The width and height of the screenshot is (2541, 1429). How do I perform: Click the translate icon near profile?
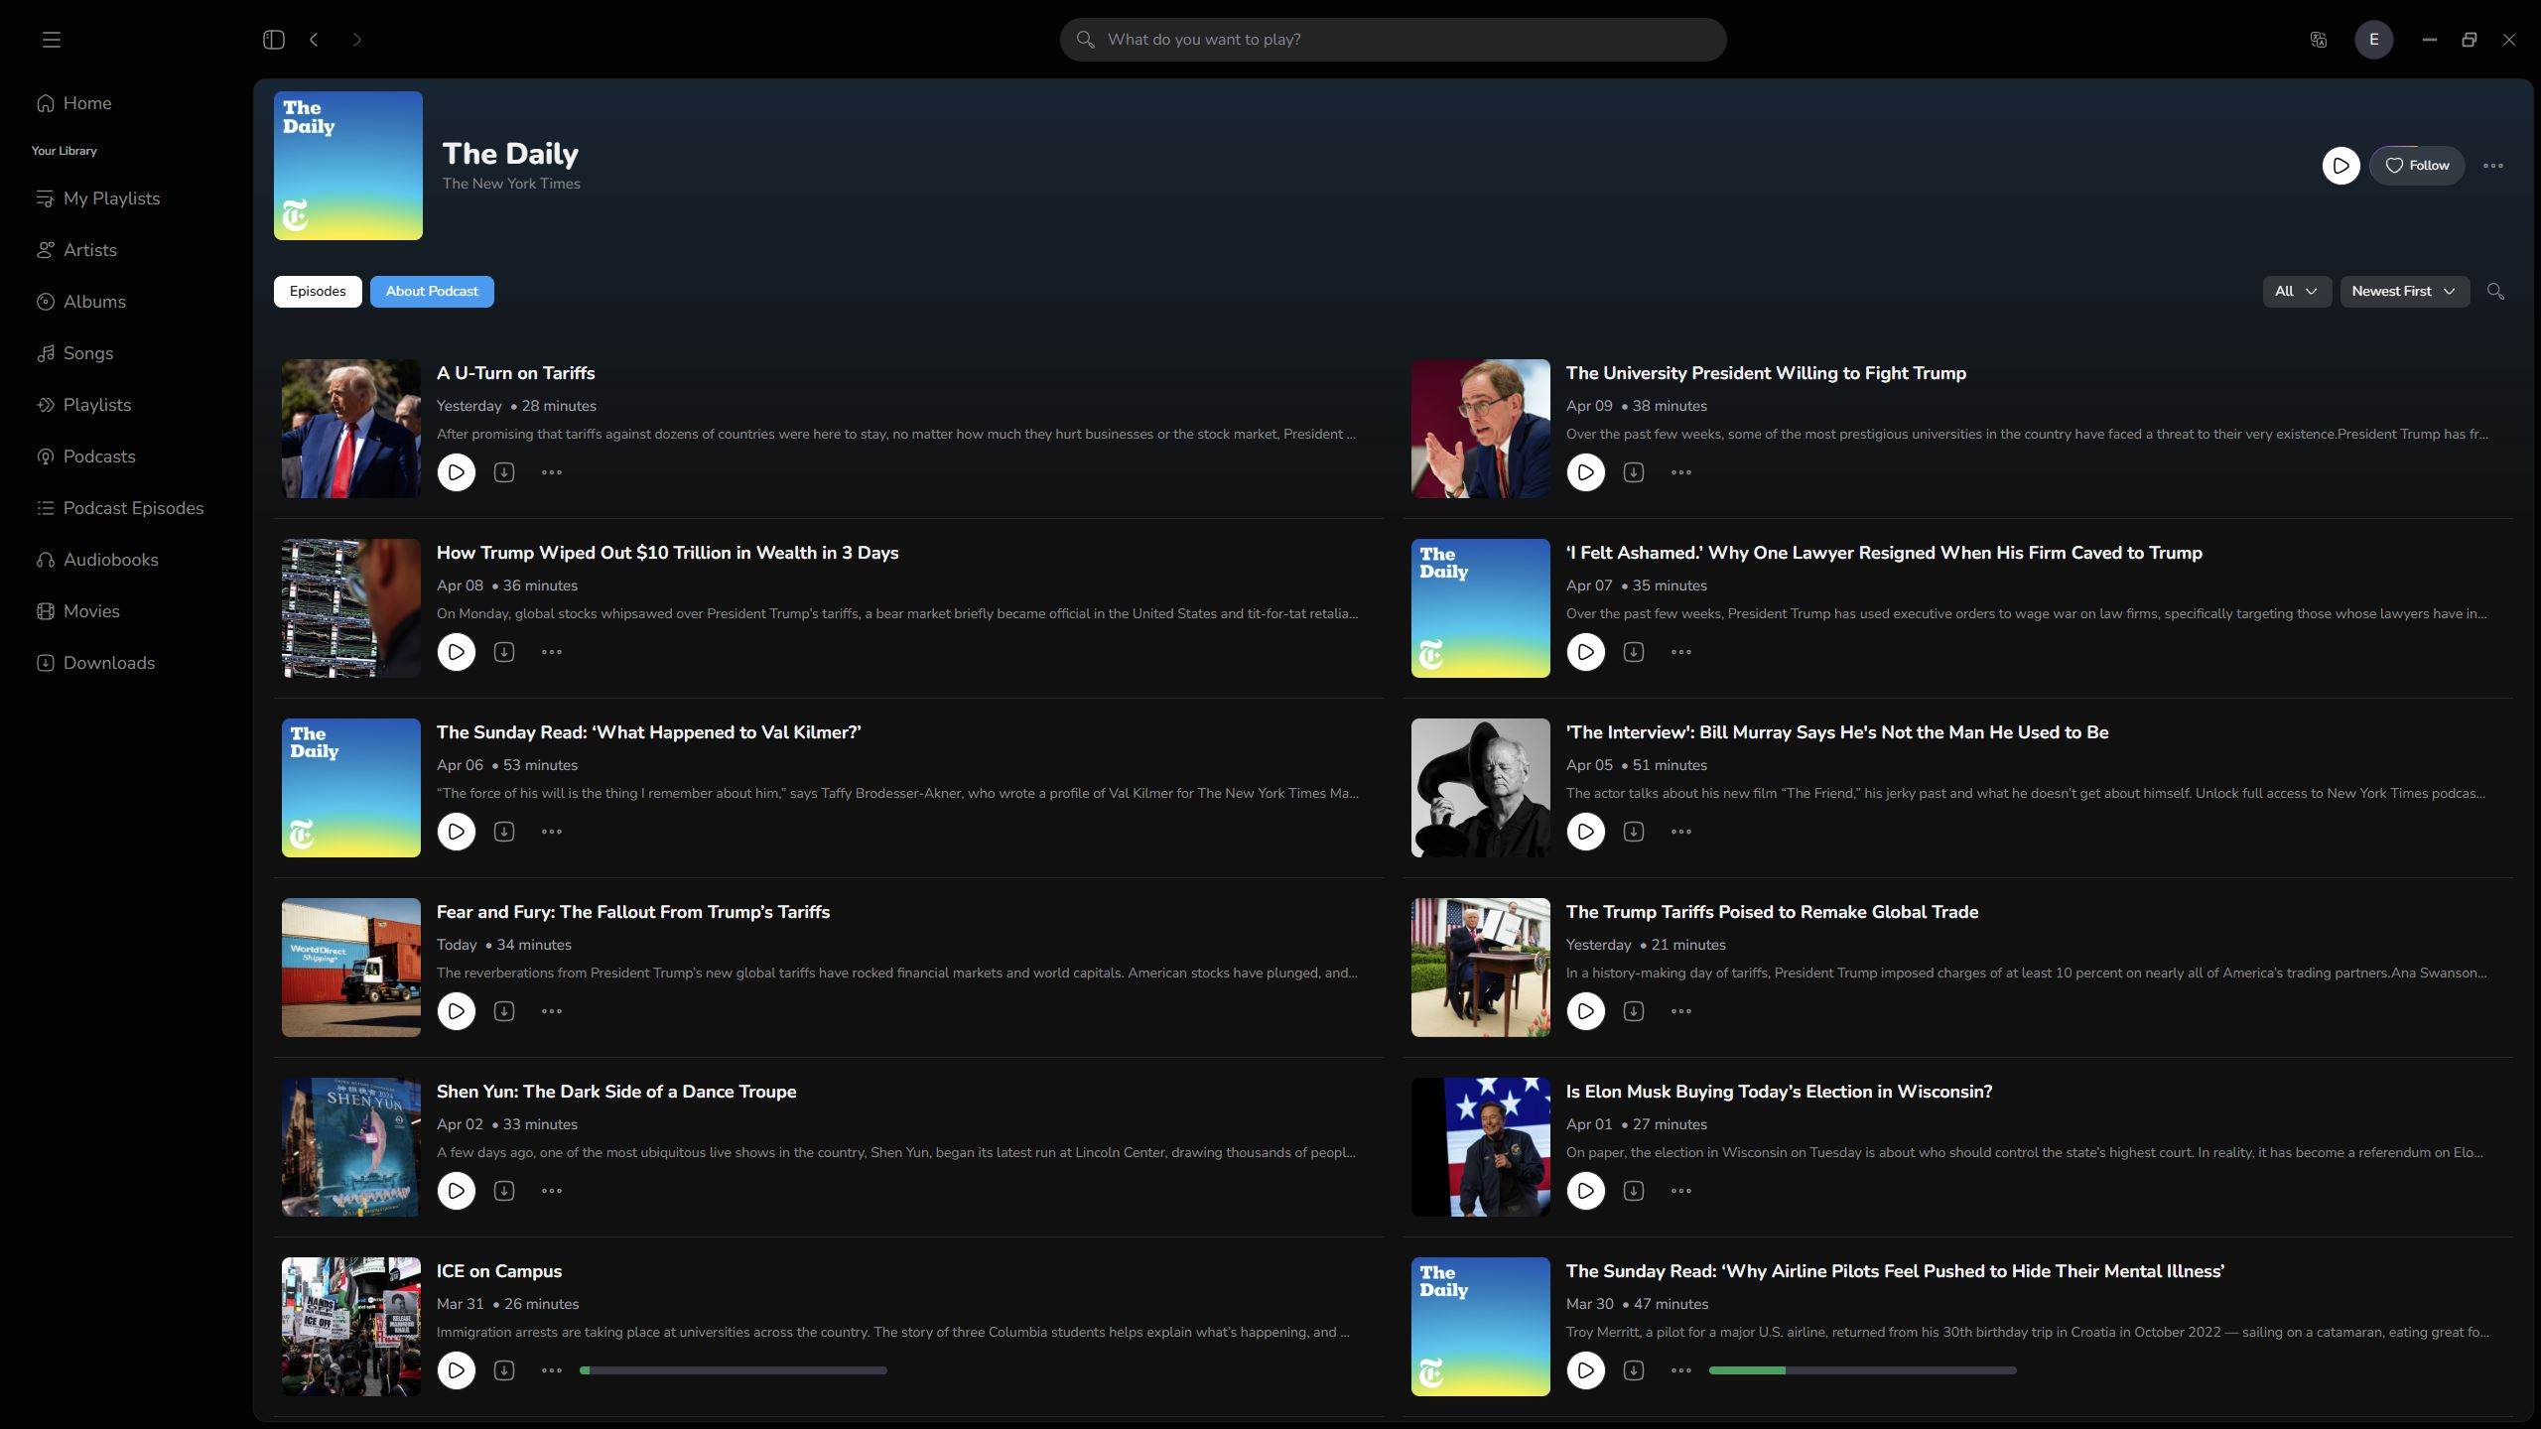pos(2319,40)
